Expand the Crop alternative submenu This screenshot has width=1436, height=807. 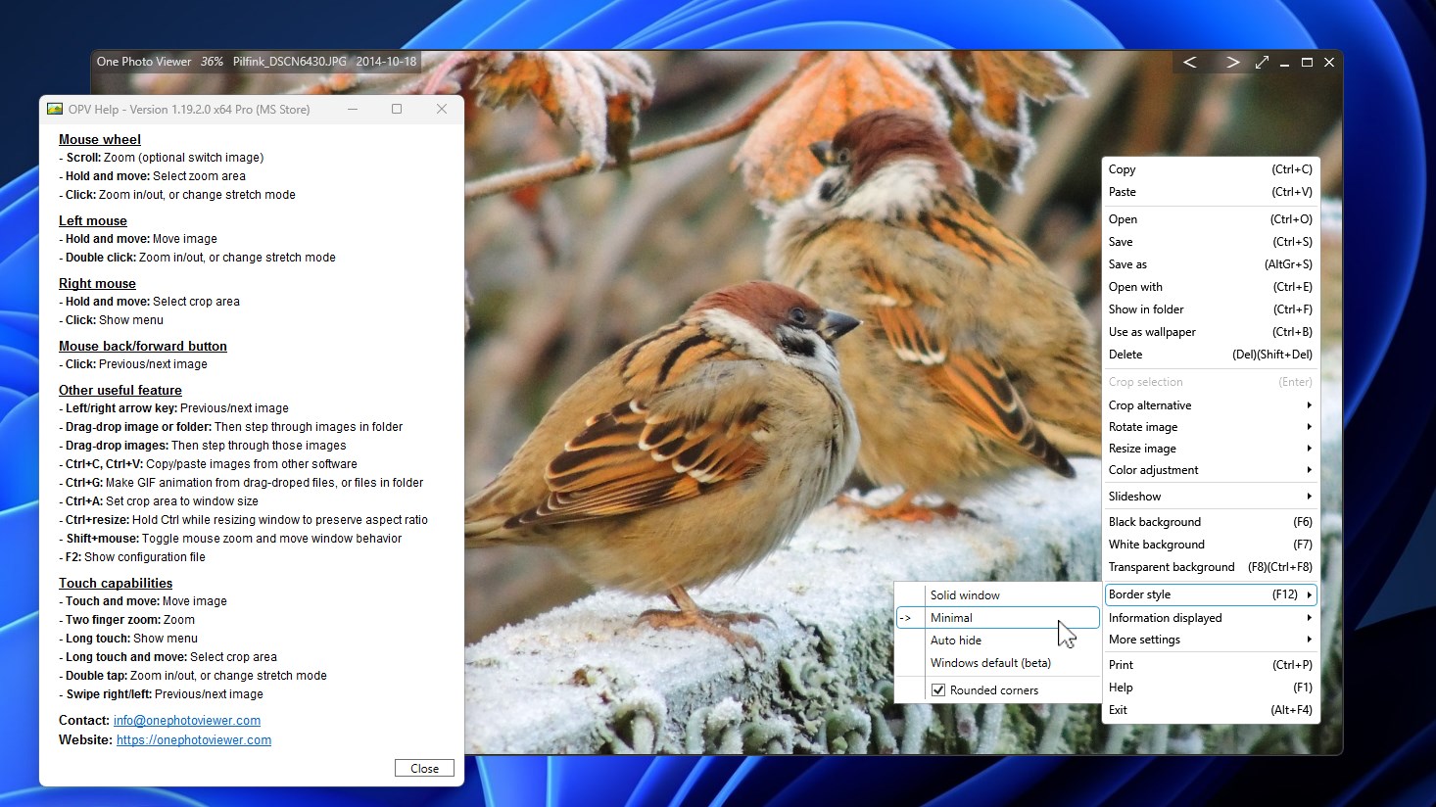(x=1150, y=404)
